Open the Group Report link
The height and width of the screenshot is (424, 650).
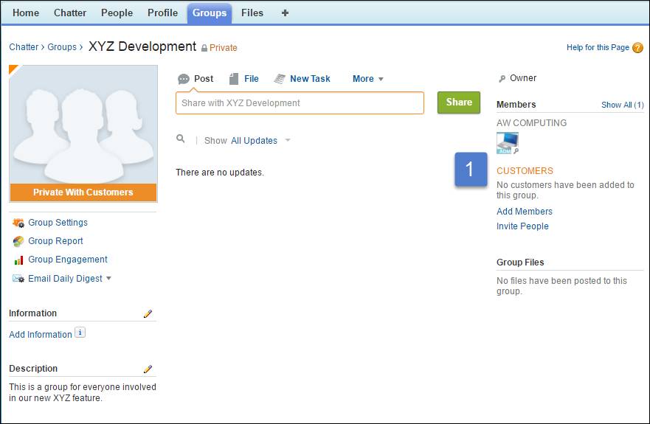pyautogui.click(x=55, y=241)
